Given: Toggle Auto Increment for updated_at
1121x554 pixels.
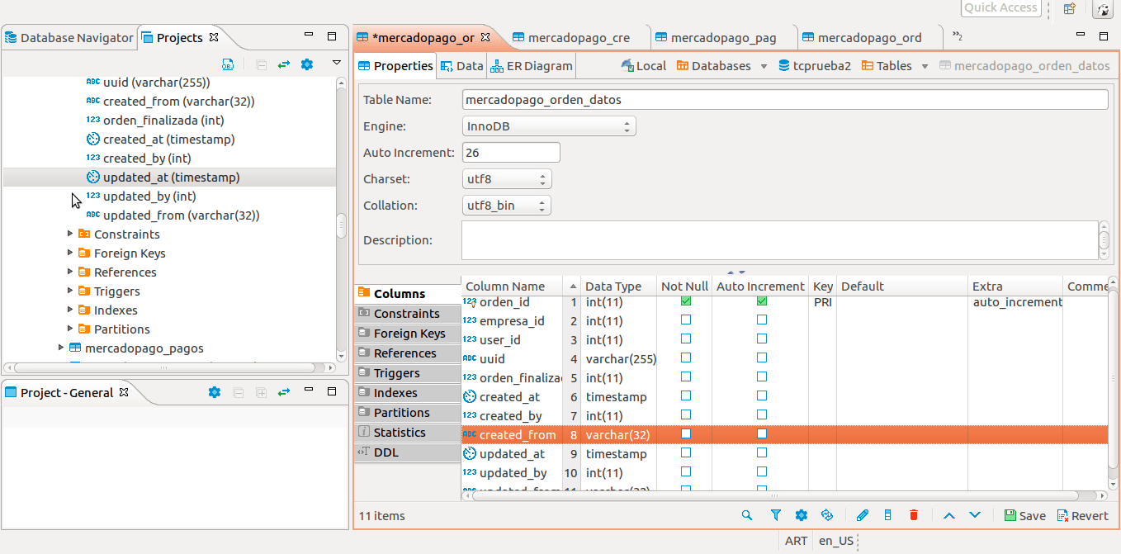Looking at the screenshot, I should 762,452.
